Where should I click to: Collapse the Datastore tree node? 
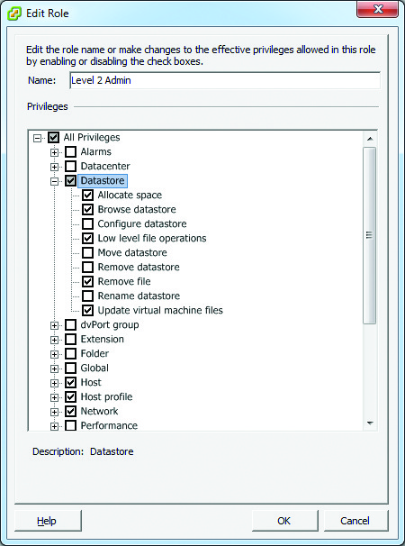(x=54, y=181)
